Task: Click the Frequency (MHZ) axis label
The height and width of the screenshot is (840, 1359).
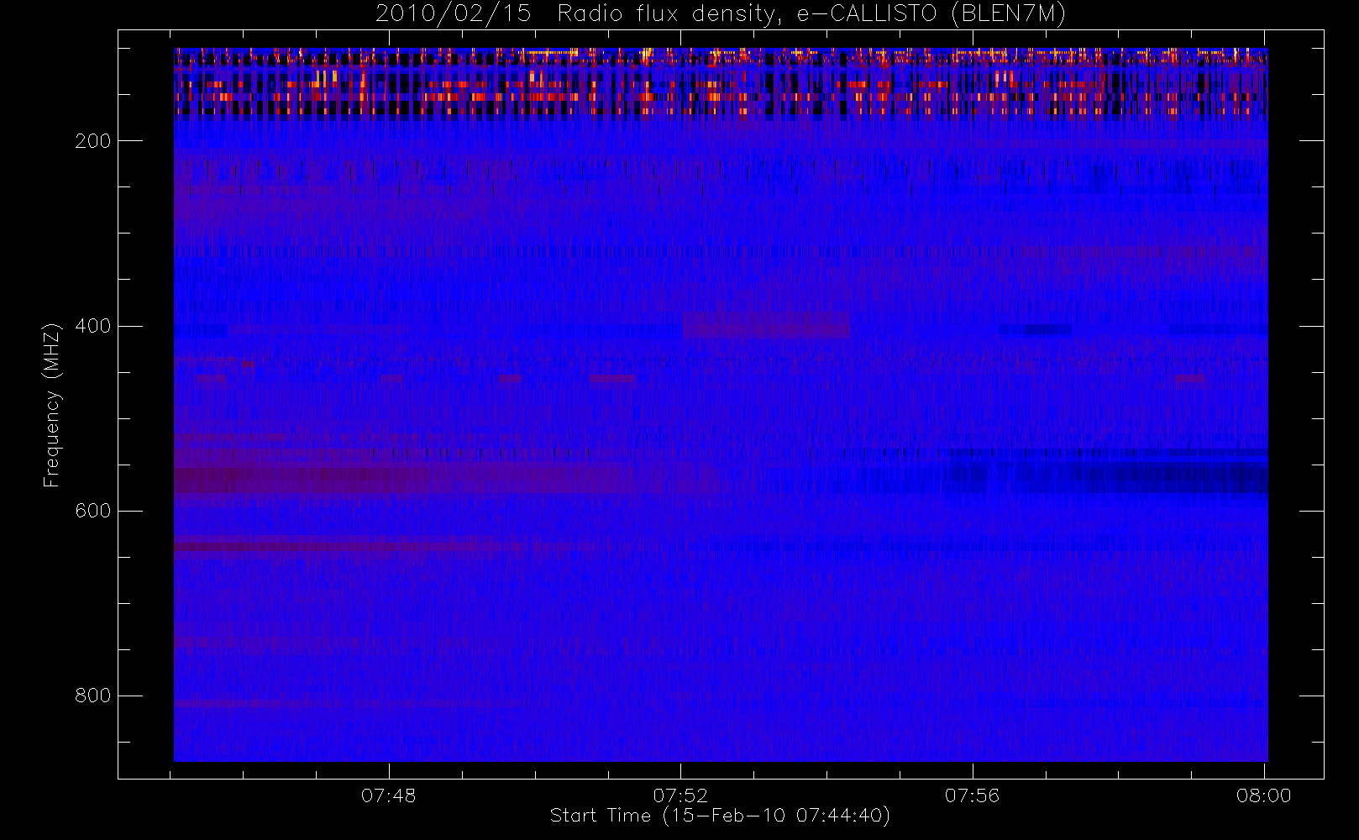Action: (52, 405)
